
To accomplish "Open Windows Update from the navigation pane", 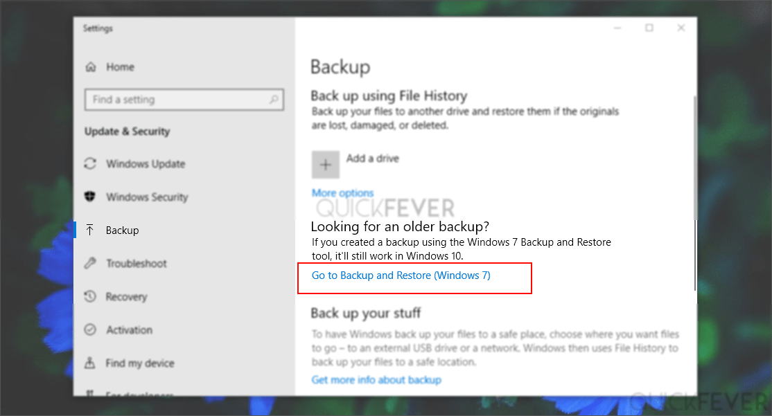I will 146,164.
